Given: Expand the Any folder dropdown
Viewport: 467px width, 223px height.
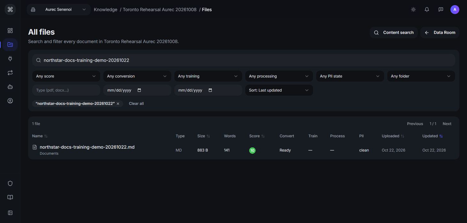Looking at the screenshot, I should point(421,76).
